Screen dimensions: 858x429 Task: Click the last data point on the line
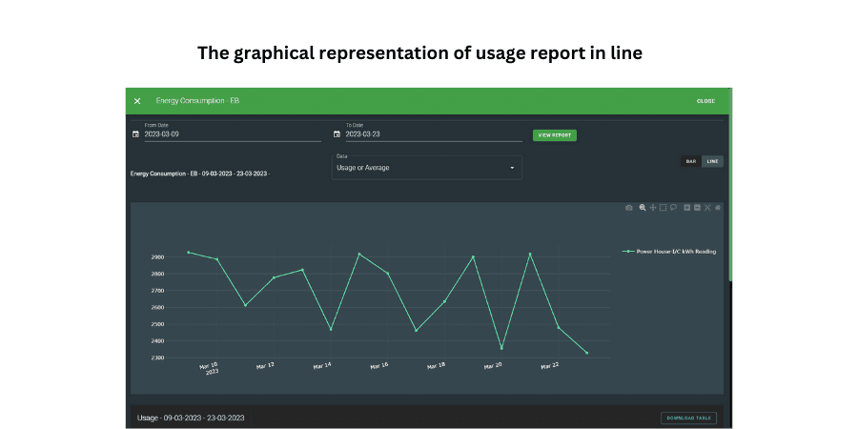click(x=586, y=353)
